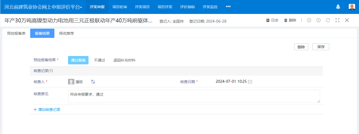359x134 pixels.
Task: Switch to 预控报备表 tab
Action: [x=16, y=33]
